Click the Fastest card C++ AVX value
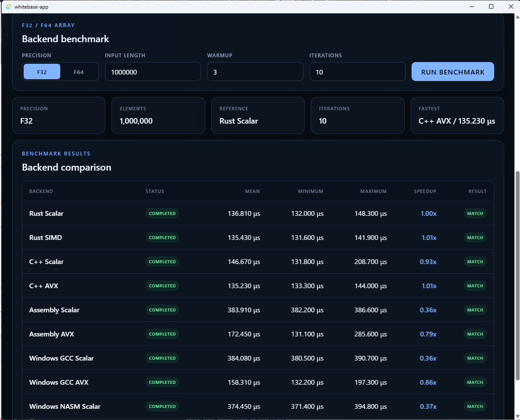520x420 pixels. coord(457,121)
